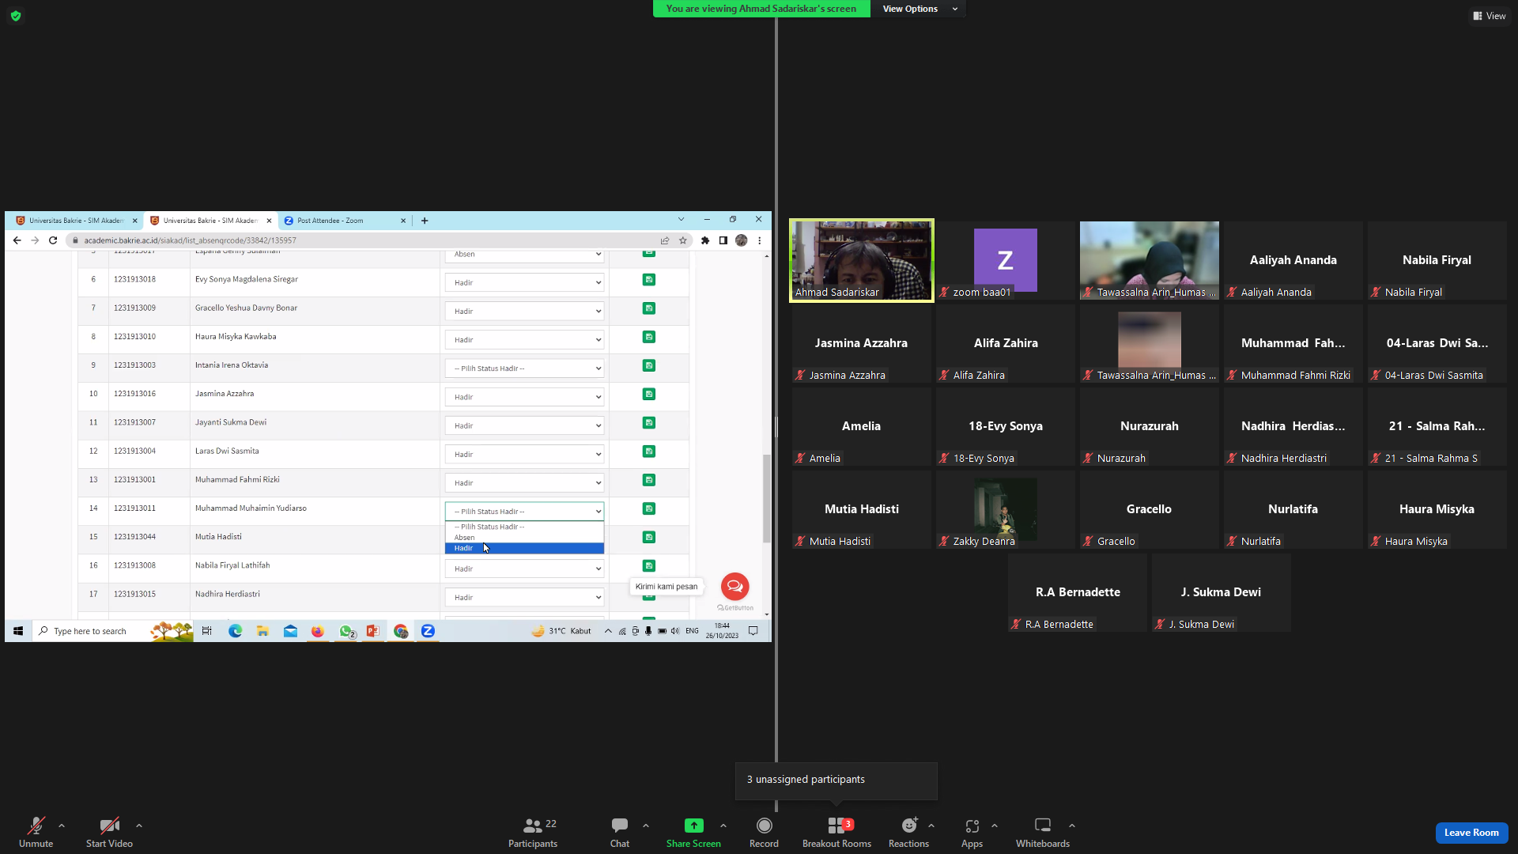Open PowerPoint from the taskbar
1518x854 pixels.
point(372,631)
